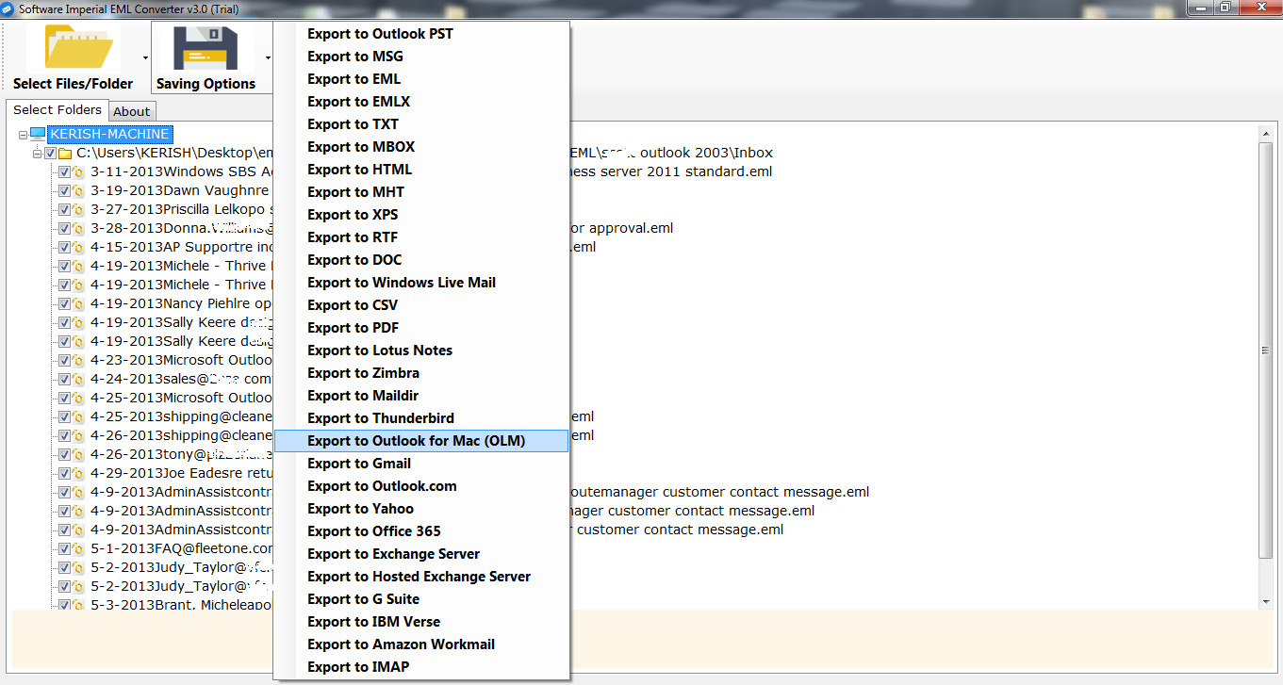This screenshot has width=1283, height=685.
Task: Collapse the C:\Users\KERISH folder node
Action: pyautogui.click(x=37, y=153)
